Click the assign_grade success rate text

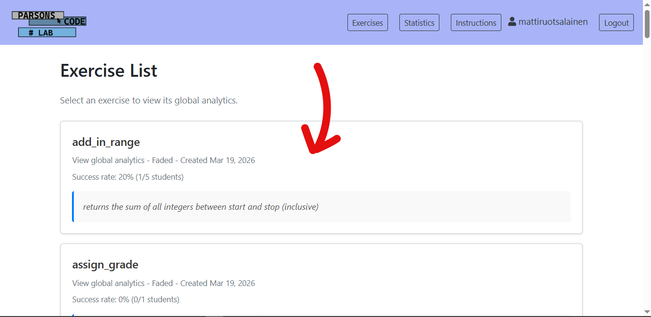click(x=126, y=299)
